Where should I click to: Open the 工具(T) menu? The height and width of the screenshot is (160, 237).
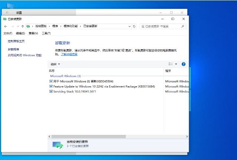coord(46,33)
